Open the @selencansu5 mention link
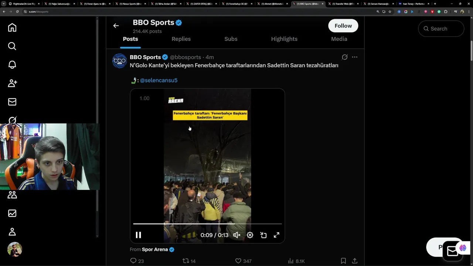Viewport: 473px width, 266px height. pos(159,80)
